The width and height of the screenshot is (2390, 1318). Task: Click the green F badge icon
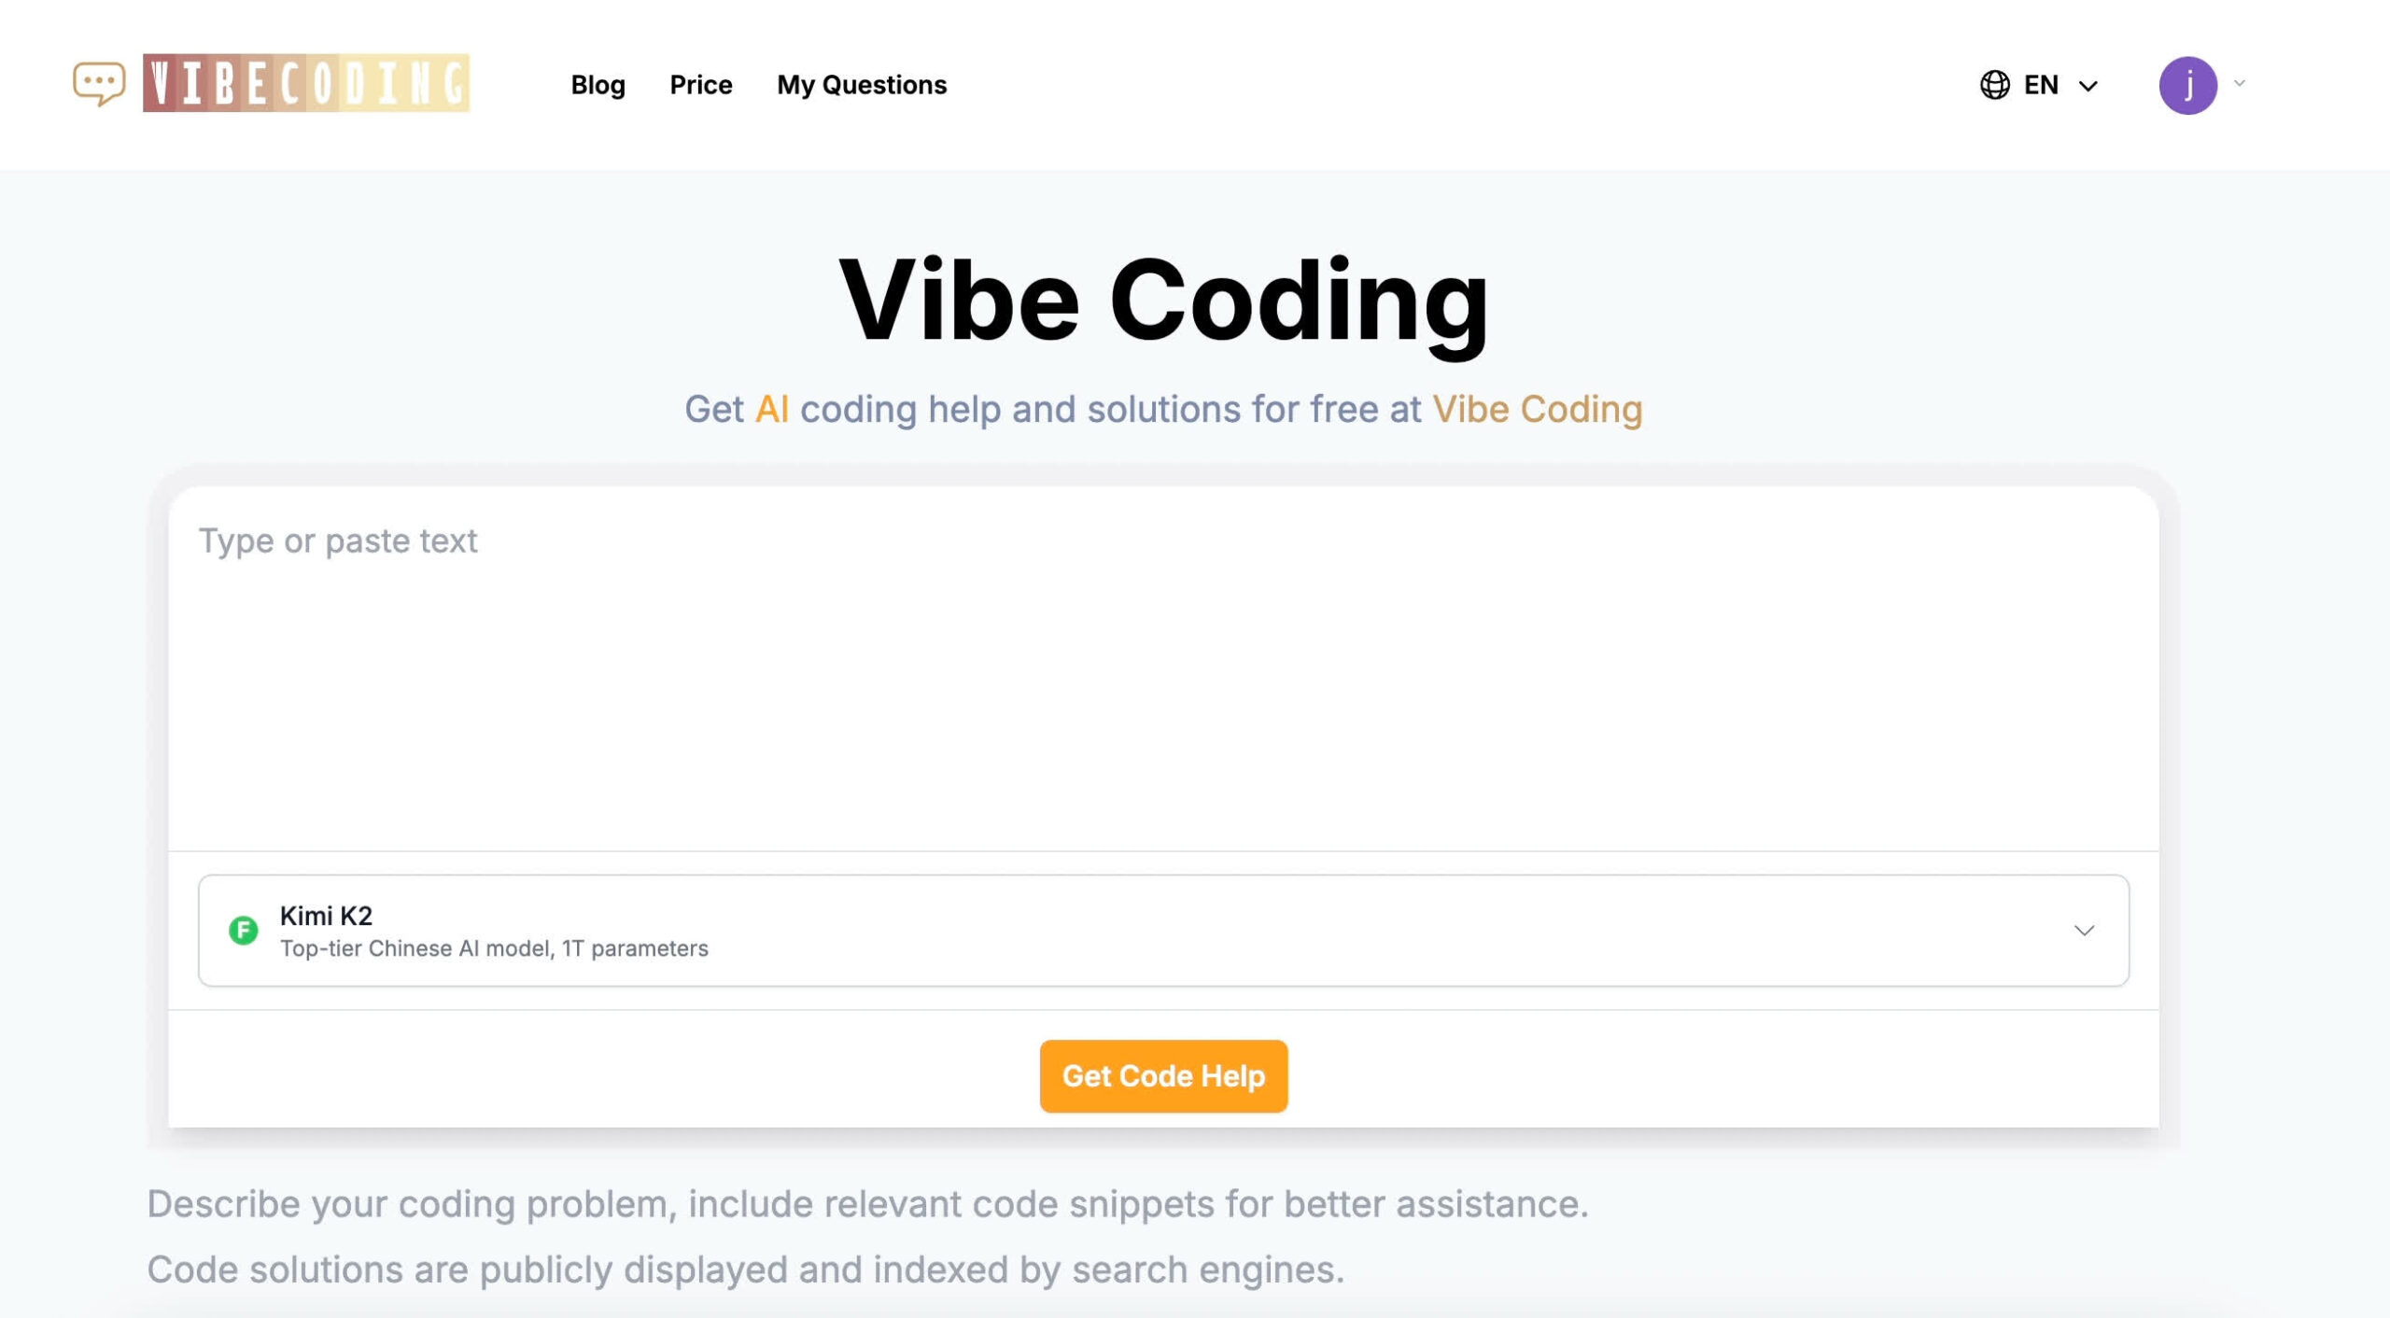tap(244, 930)
